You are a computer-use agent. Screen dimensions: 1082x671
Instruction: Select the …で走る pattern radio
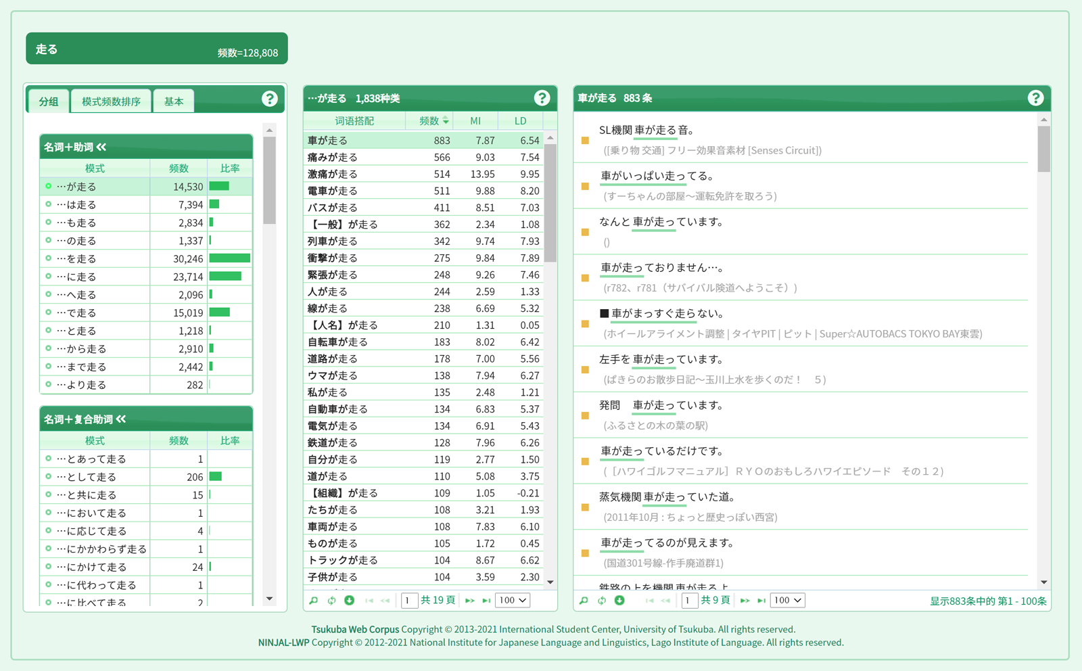coord(48,313)
